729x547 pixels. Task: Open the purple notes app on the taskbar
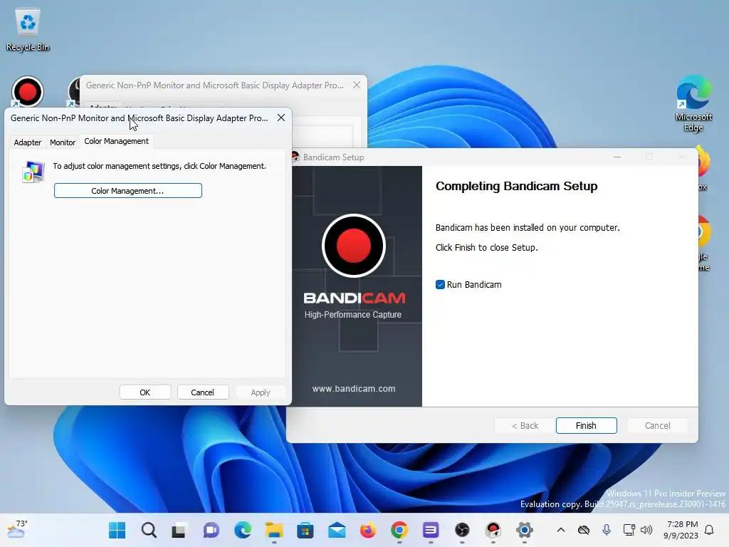[x=431, y=530]
